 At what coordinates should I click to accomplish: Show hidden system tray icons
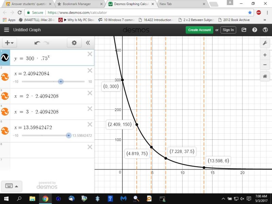click(x=223, y=199)
